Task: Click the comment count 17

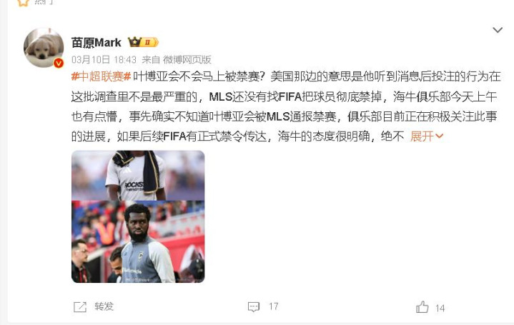Action: [x=274, y=306]
